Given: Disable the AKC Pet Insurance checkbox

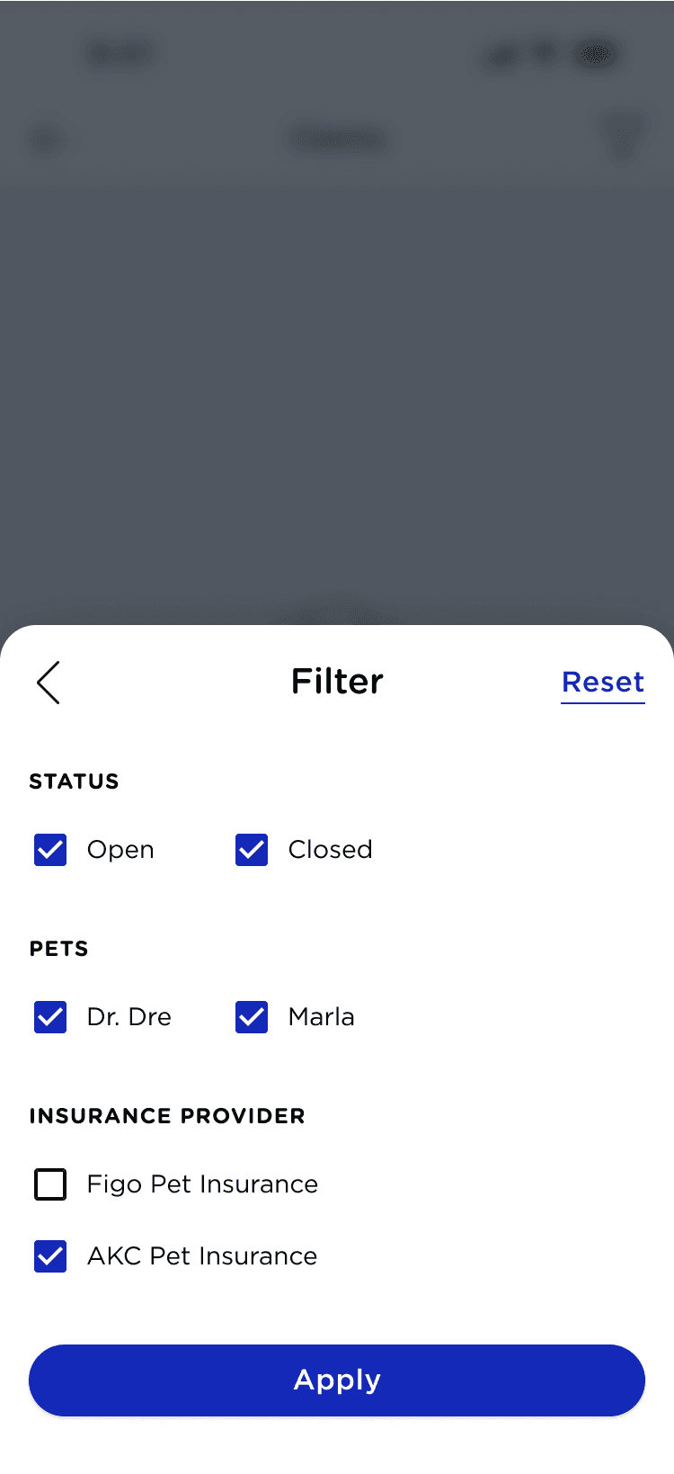Looking at the screenshot, I should coord(50,1256).
